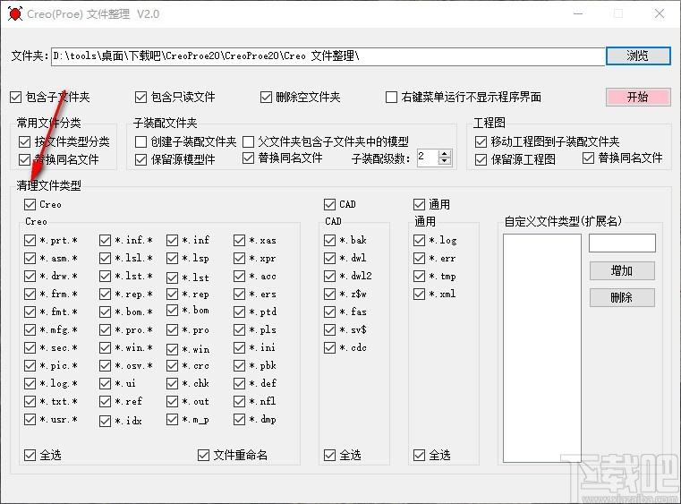Toggle 按文件类型分类 checkbox
The height and width of the screenshot is (504, 681).
click(24, 141)
